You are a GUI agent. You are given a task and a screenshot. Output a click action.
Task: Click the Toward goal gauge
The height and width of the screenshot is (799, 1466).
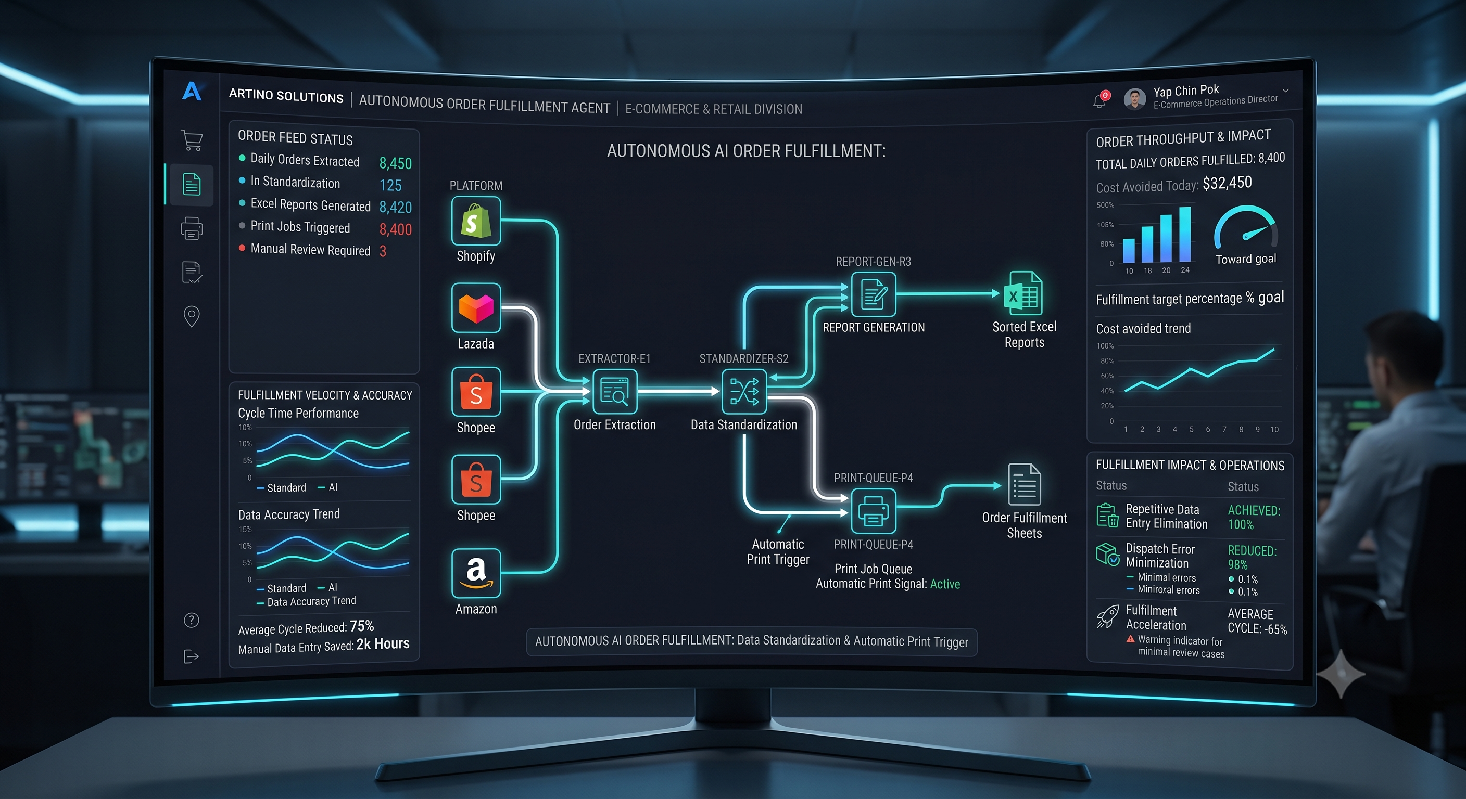1246,228
